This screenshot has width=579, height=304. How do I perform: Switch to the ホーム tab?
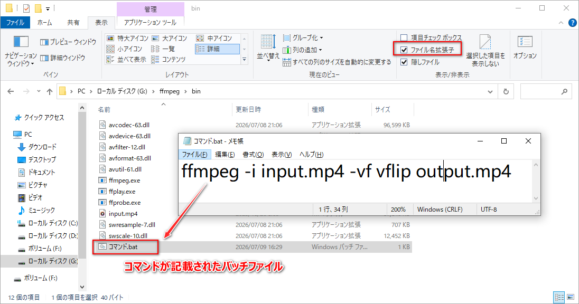coord(45,23)
